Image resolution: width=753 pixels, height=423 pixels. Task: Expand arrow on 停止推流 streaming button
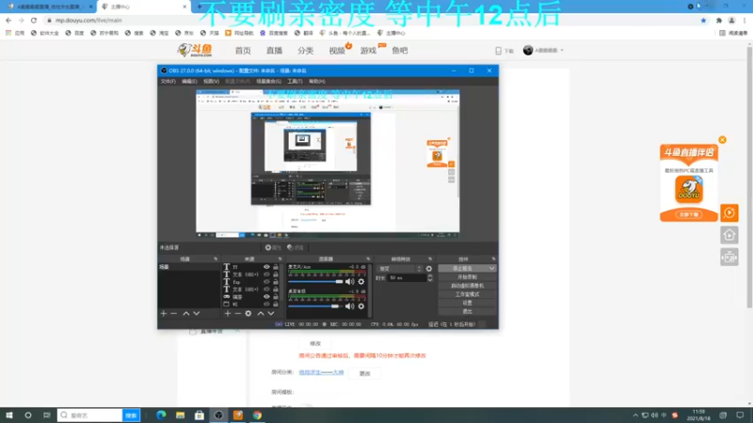(491, 269)
